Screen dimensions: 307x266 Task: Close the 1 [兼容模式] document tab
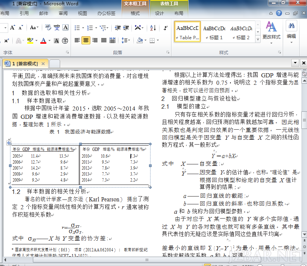pyautogui.click(x=43, y=64)
